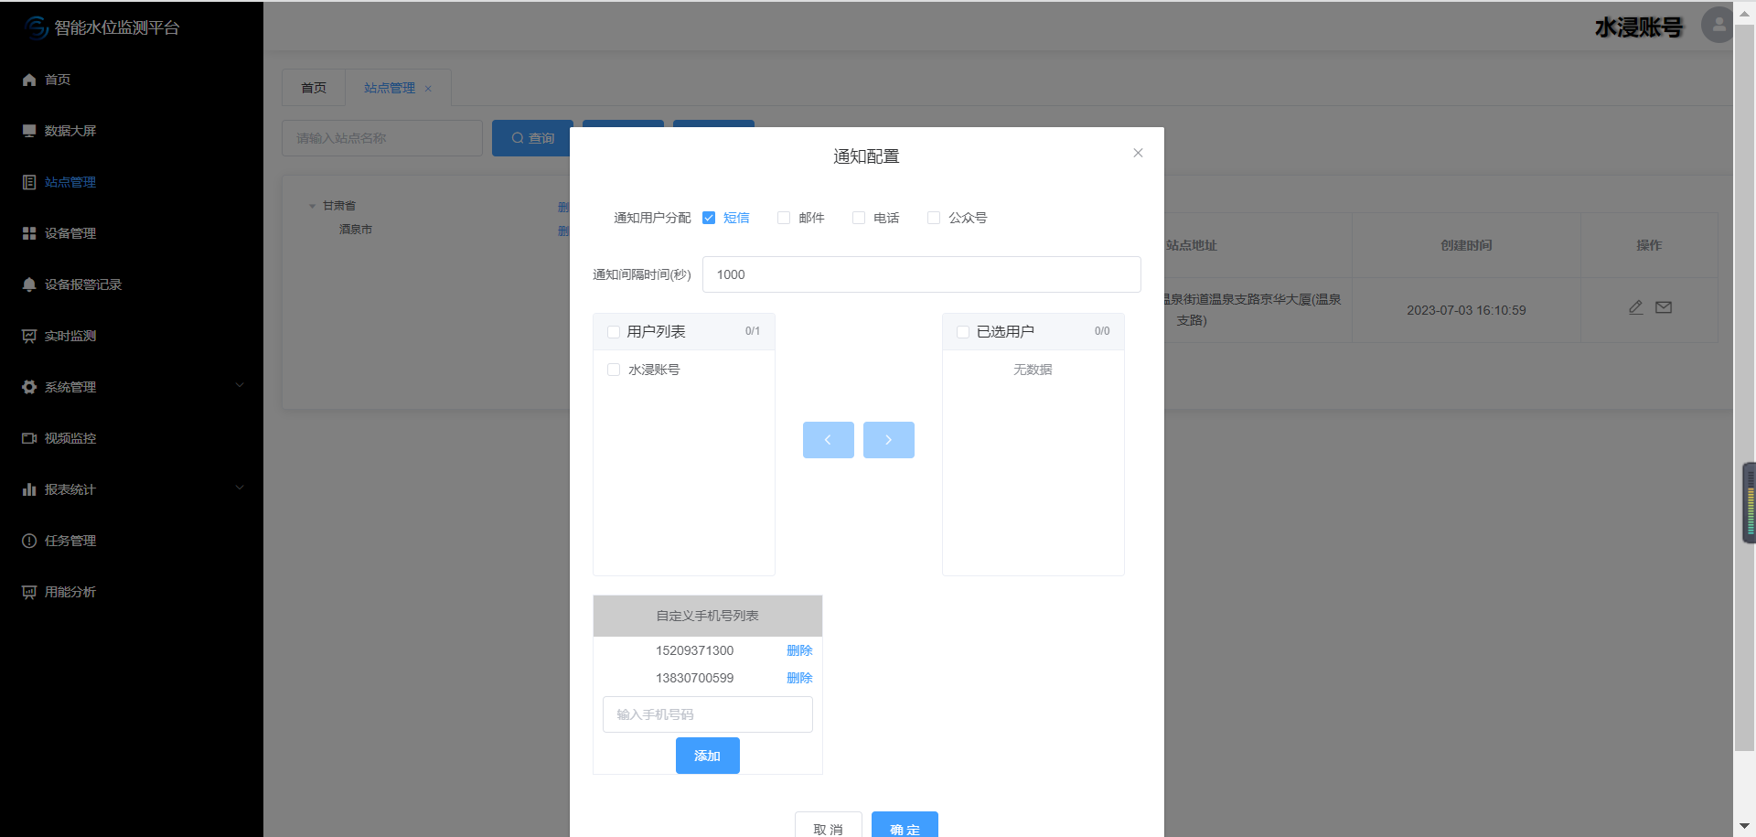Focus the 请输入站点名称 search field
Image resolution: width=1756 pixels, height=837 pixels.
(x=382, y=138)
